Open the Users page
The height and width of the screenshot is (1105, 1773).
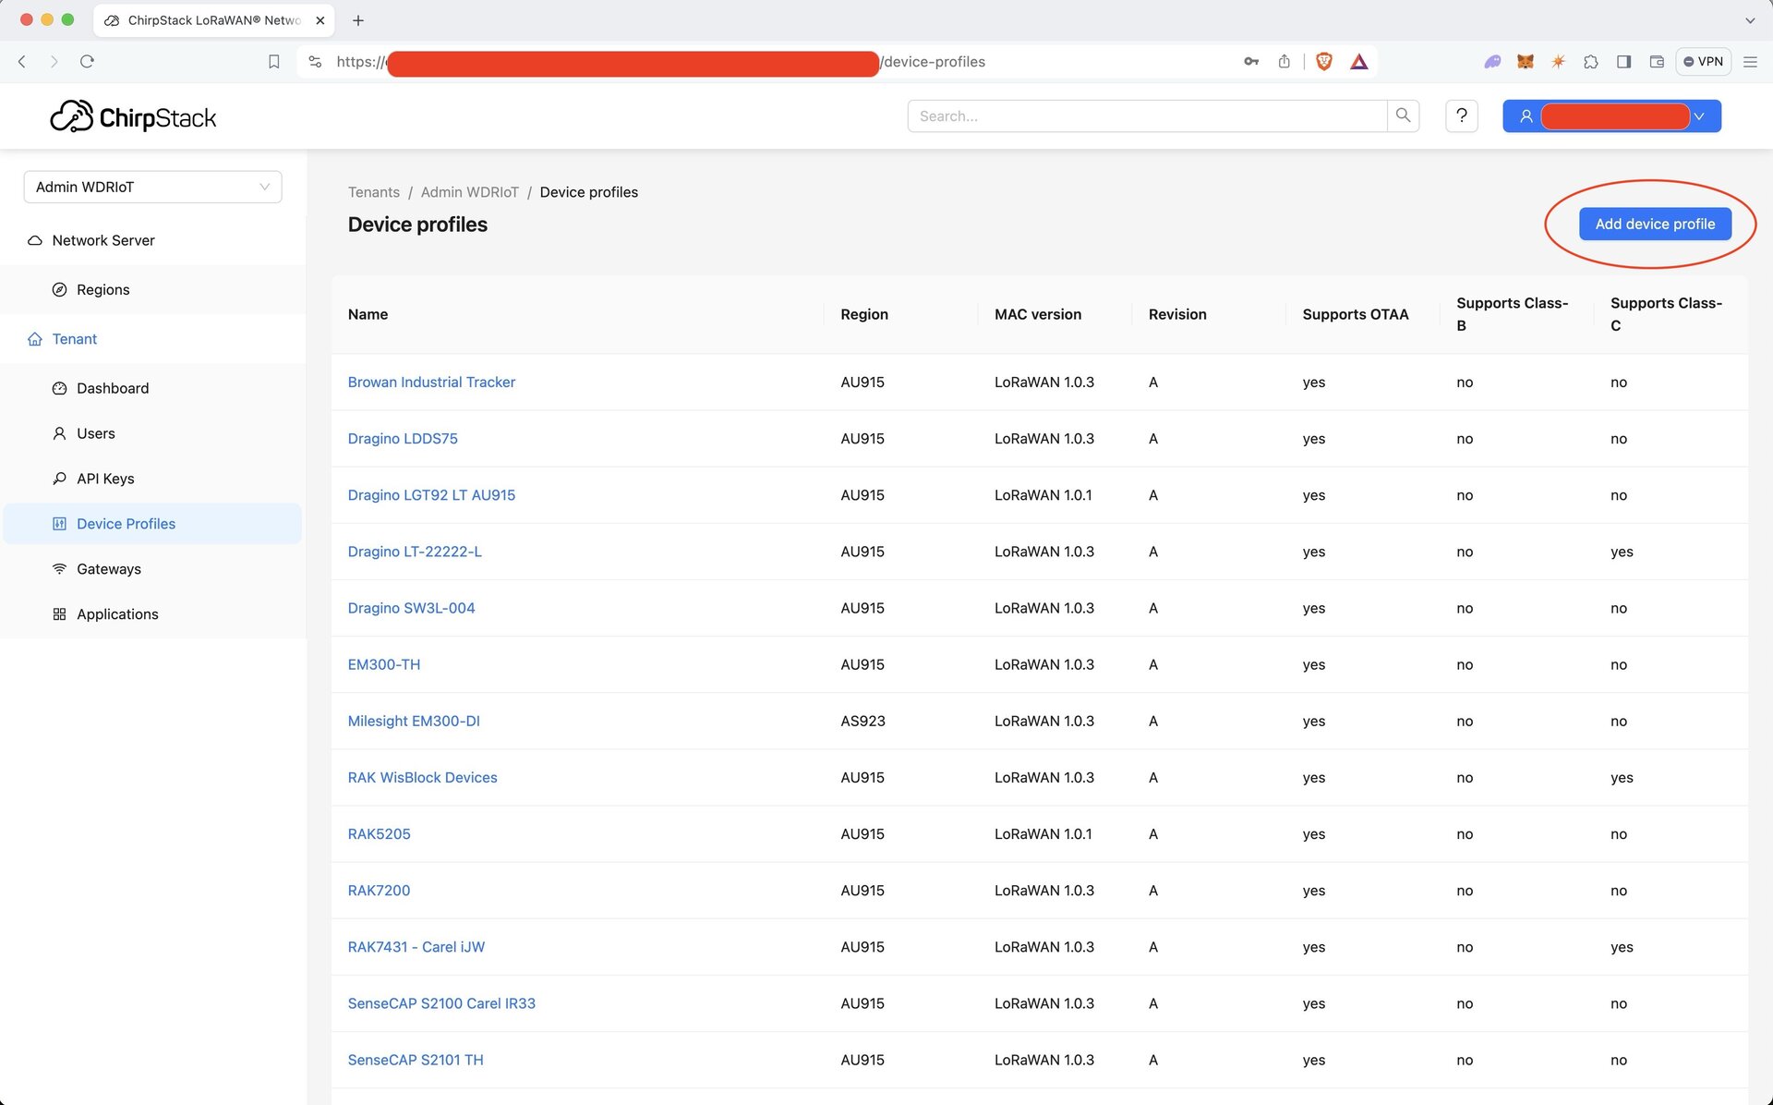pos(153,433)
